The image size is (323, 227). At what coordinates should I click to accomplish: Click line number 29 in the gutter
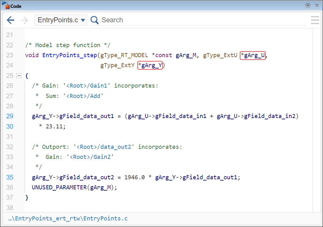click(10, 116)
